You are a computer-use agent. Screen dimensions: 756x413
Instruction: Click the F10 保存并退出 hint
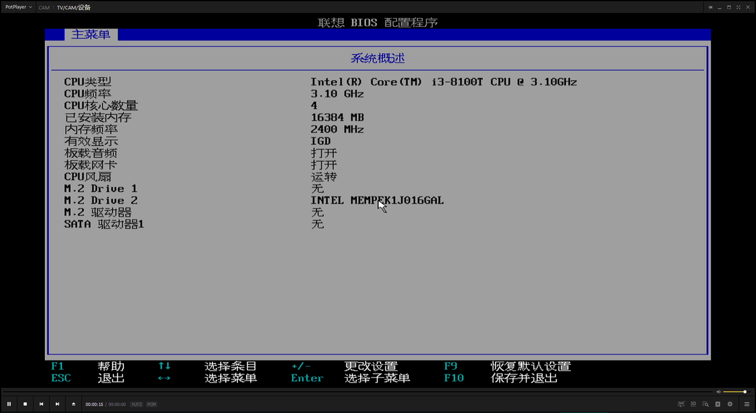tap(500, 378)
